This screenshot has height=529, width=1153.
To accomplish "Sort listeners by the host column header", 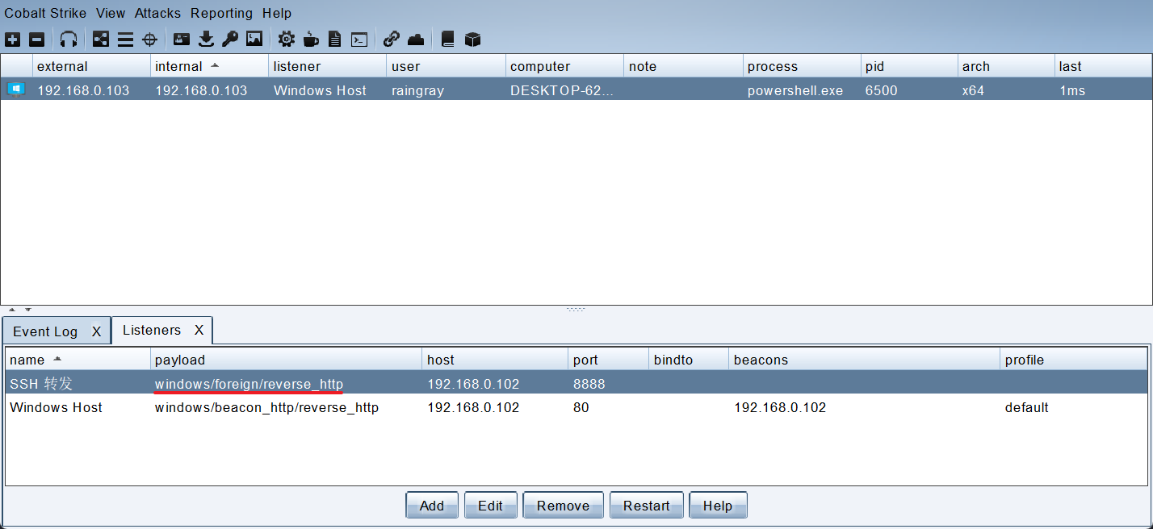I will tap(496, 360).
